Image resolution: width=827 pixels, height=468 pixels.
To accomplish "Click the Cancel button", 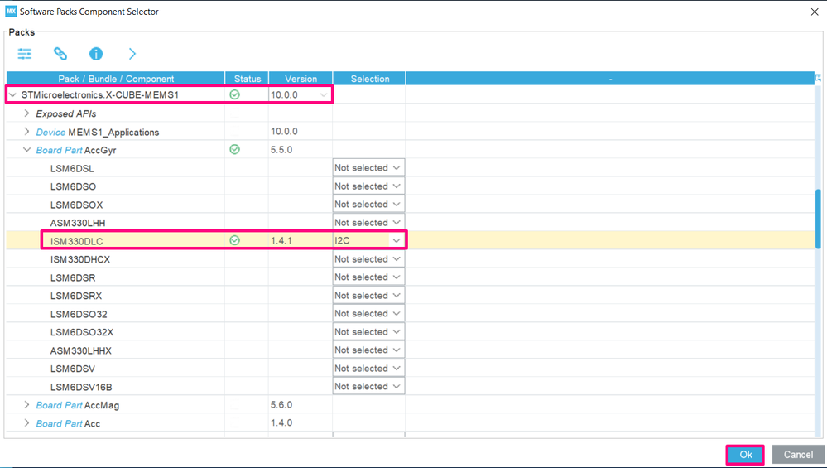I will tap(798, 454).
